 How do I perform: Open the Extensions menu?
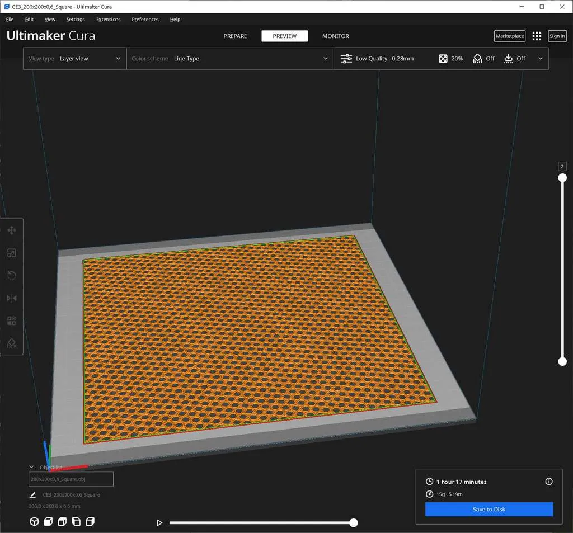tap(108, 19)
